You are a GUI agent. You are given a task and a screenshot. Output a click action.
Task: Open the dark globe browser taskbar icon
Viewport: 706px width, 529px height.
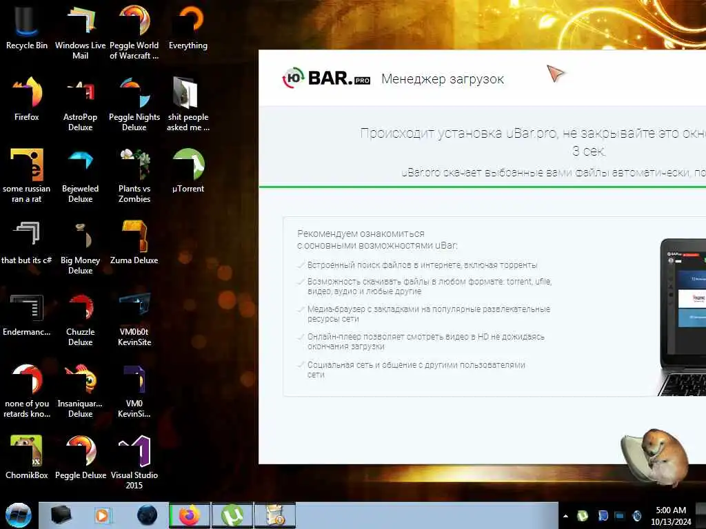point(148,515)
